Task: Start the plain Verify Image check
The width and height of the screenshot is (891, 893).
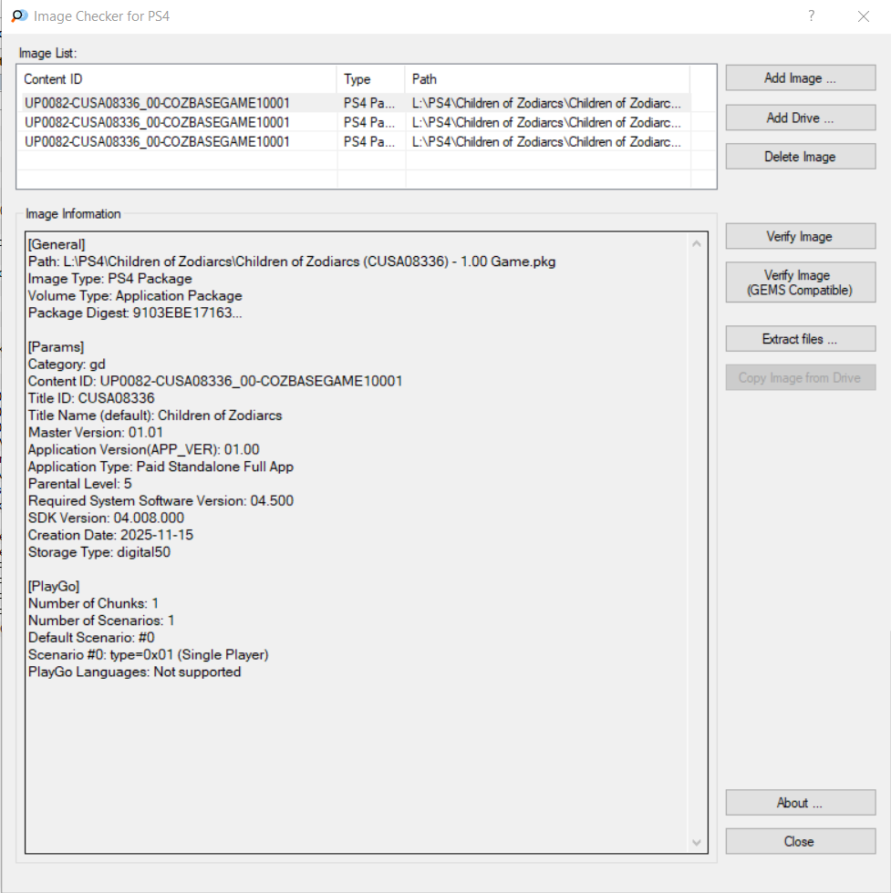Action: click(x=800, y=236)
